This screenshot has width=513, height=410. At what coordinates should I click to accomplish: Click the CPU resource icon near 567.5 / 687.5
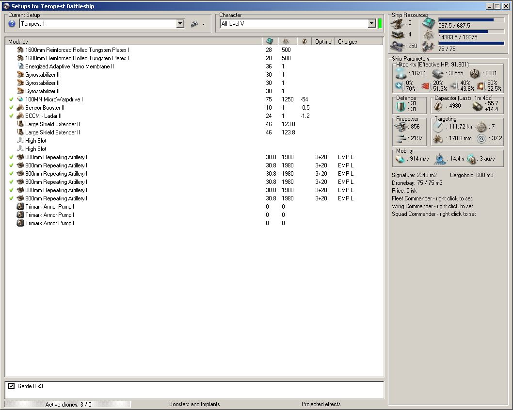click(x=428, y=23)
